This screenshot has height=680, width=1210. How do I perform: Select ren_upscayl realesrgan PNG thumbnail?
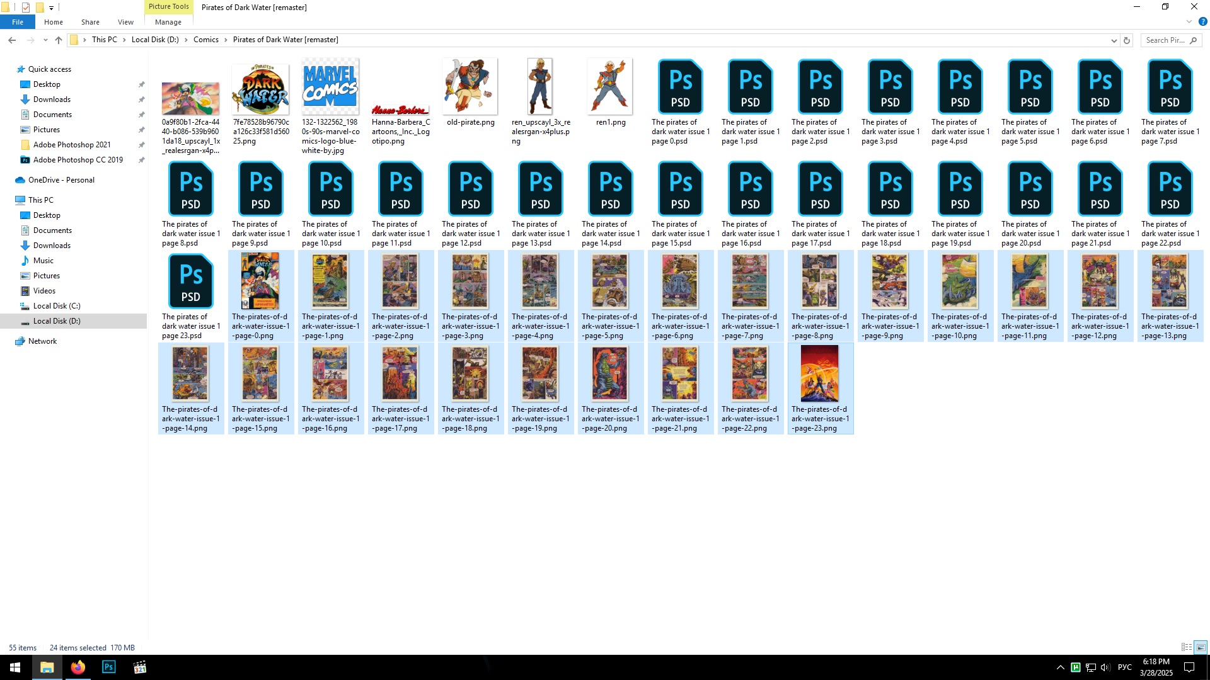click(540, 86)
